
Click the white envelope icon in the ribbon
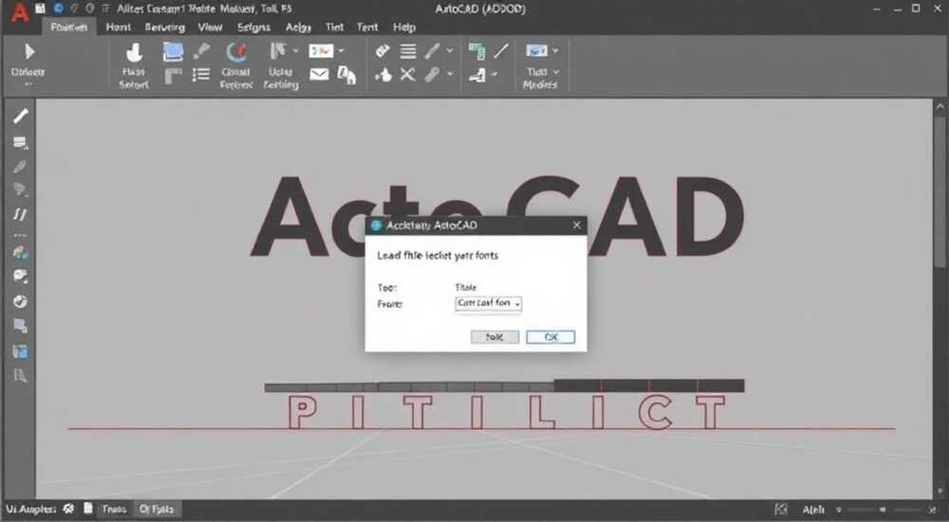[319, 74]
